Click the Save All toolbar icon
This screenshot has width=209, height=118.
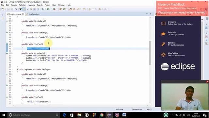[12, 9]
